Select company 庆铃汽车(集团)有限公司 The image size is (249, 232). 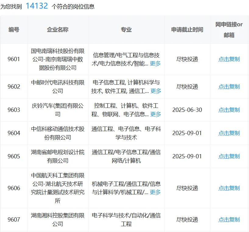[58, 110]
